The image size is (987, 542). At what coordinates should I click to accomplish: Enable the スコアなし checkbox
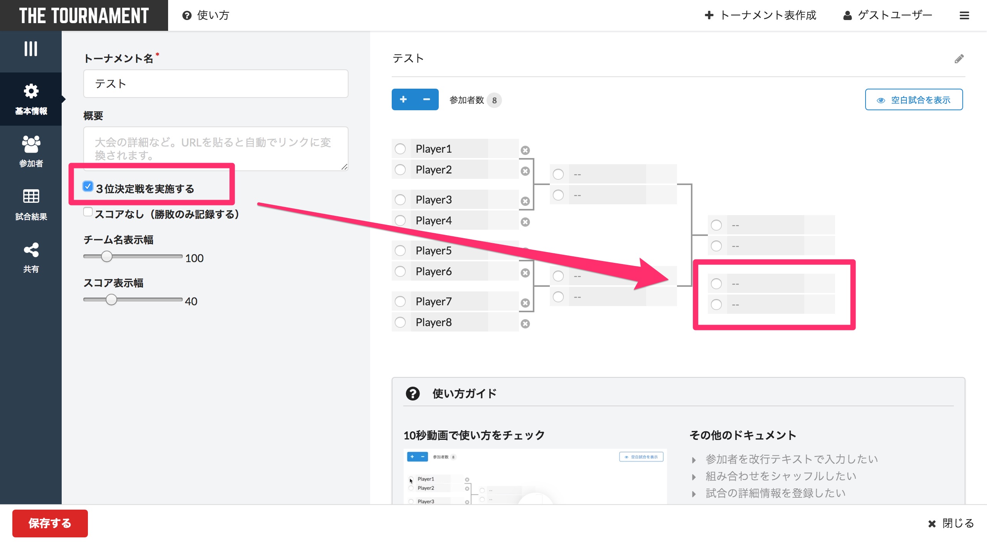[88, 212]
